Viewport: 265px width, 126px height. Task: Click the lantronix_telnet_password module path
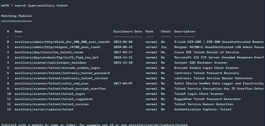(x=62, y=73)
